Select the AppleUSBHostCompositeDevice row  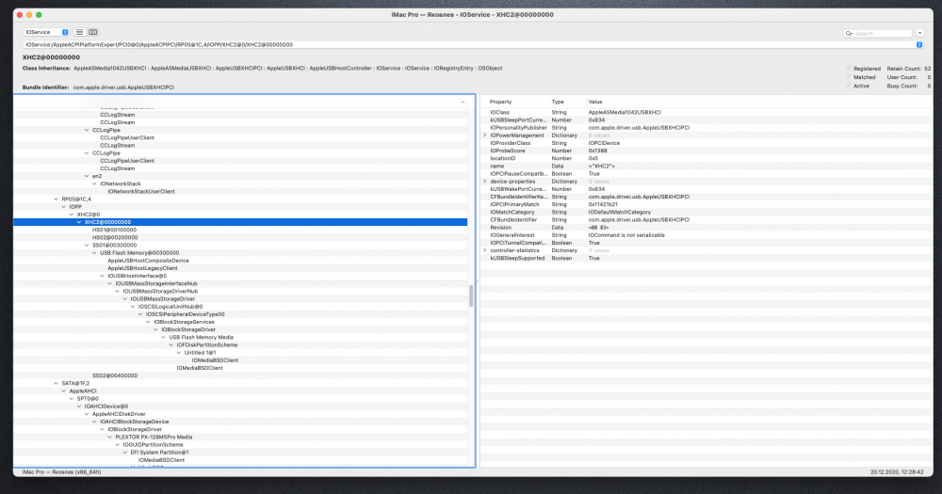(240, 261)
